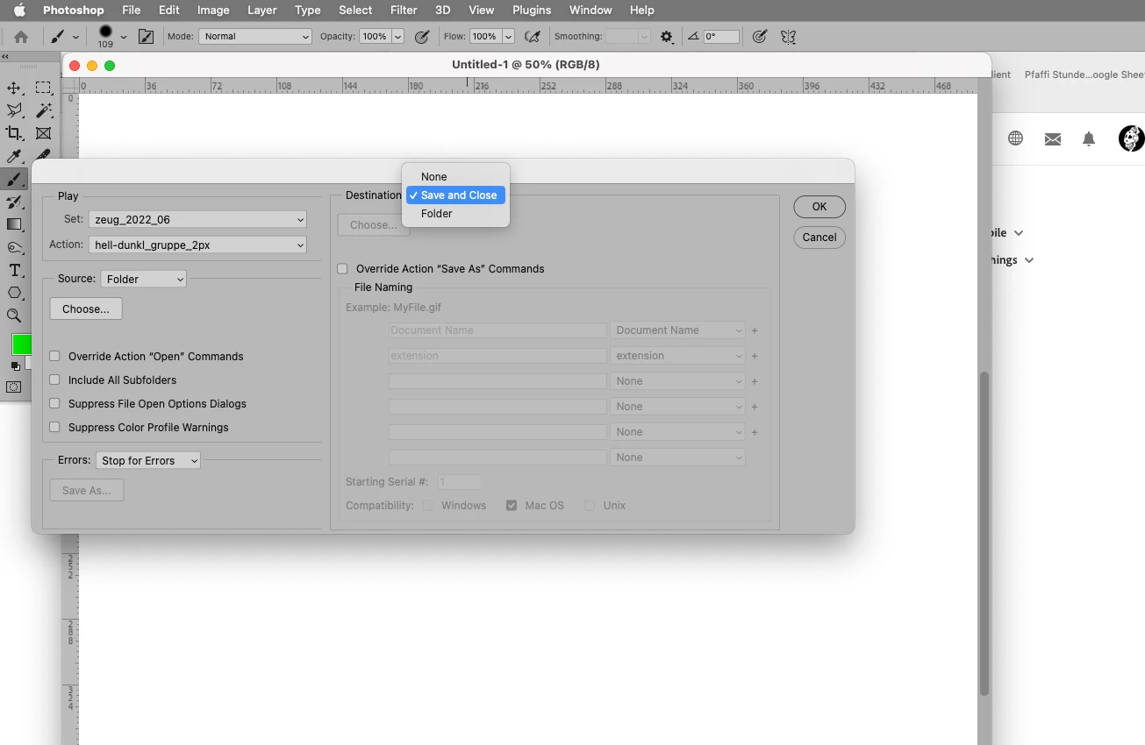Viewport: 1145px width, 745px height.
Task: Click the default colors reset icon
Action: coord(15,366)
